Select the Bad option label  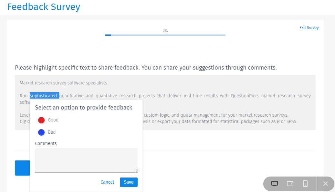(52, 132)
